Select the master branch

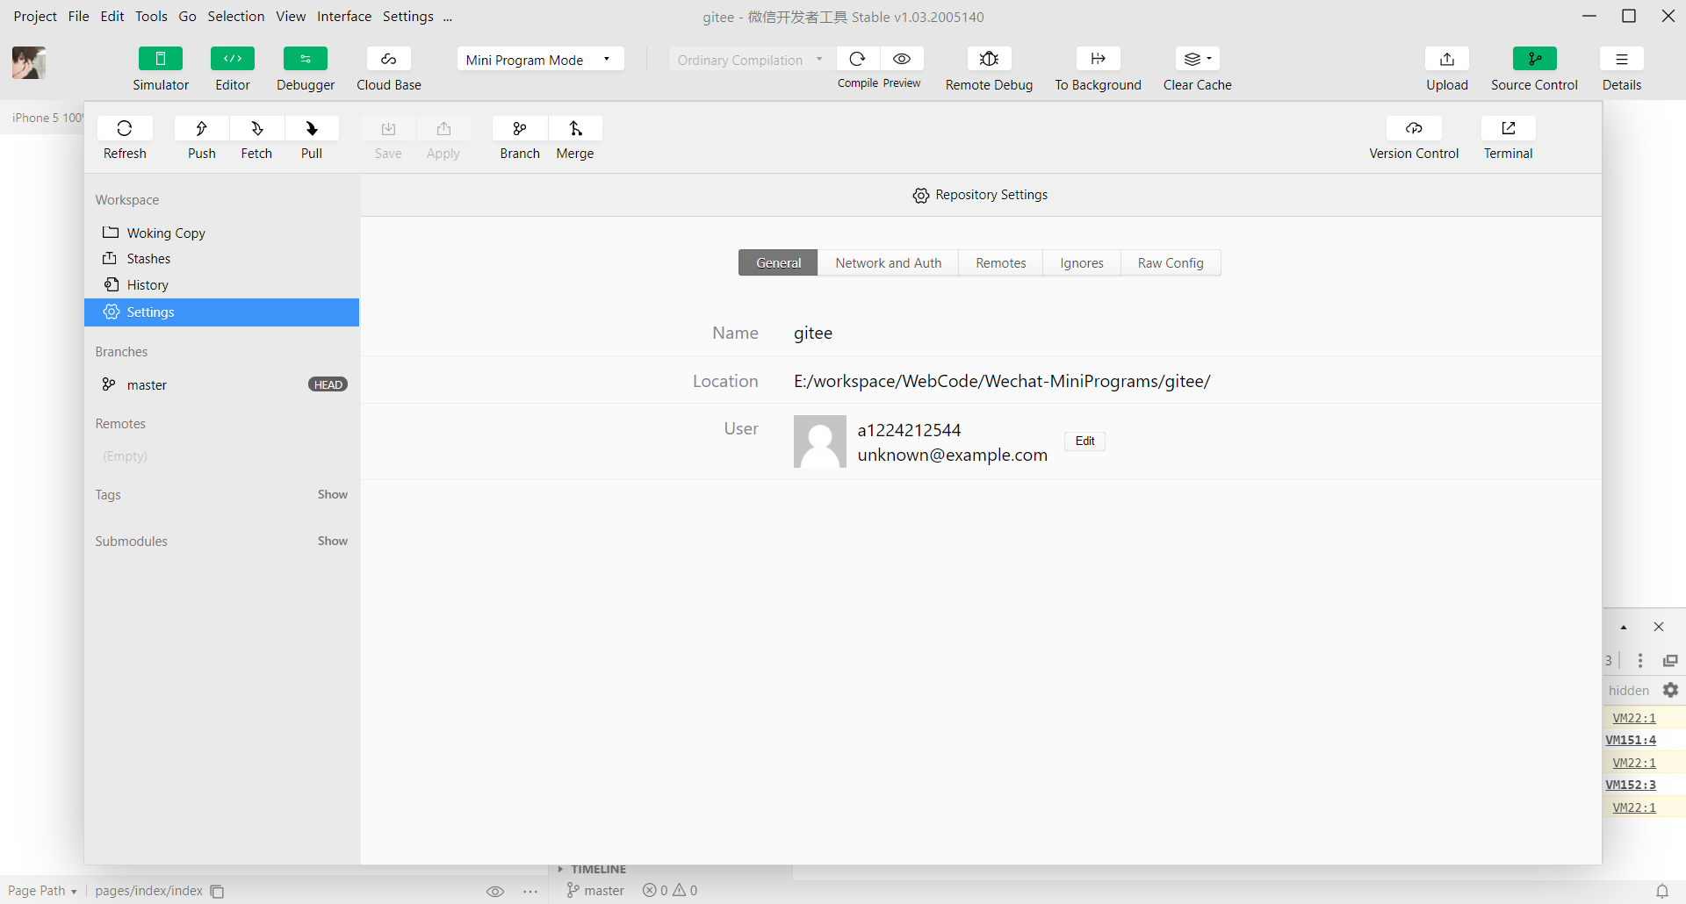click(x=147, y=385)
